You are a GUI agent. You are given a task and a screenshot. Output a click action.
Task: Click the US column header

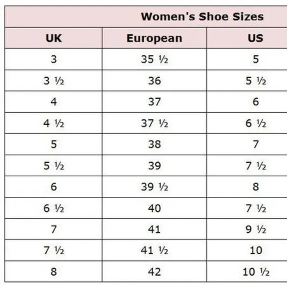point(247,38)
